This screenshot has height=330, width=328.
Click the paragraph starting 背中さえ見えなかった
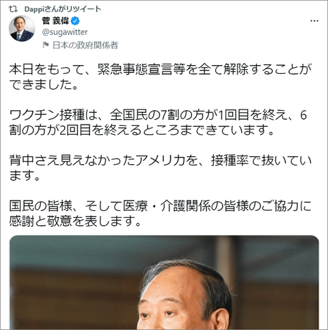(x=161, y=168)
